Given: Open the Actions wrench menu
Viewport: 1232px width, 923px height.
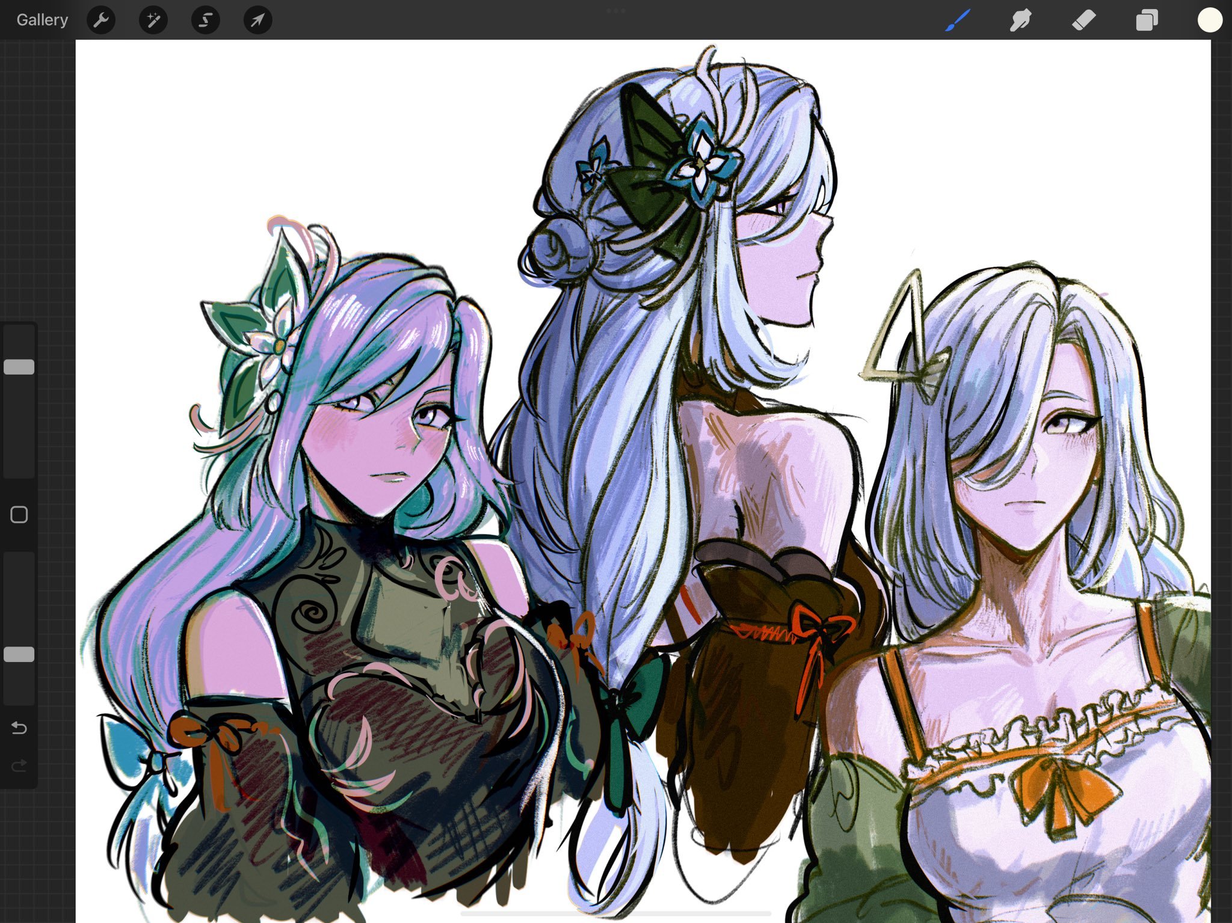Looking at the screenshot, I should [x=101, y=20].
